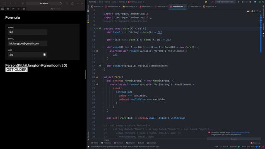The height and width of the screenshot is (149, 265).
Task: Click Formula project breadcrumb
Action: click(x=92, y=2)
